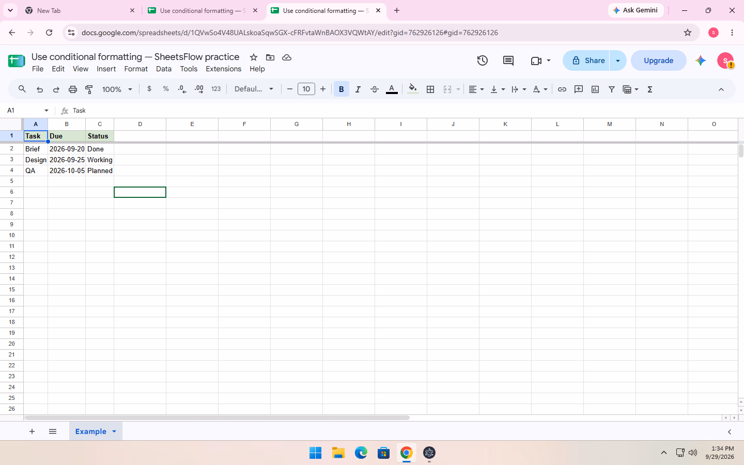Click the Upgrade button

point(659,60)
